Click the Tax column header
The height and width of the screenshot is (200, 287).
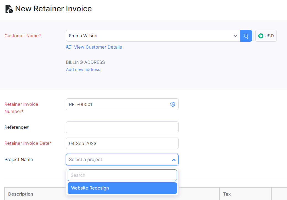pos(227,194)
